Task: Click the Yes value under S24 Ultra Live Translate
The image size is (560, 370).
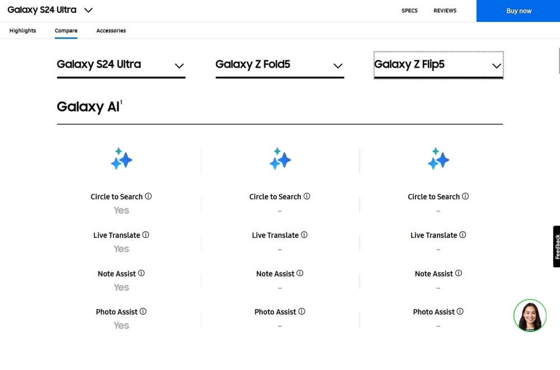Action: [122, 249]
